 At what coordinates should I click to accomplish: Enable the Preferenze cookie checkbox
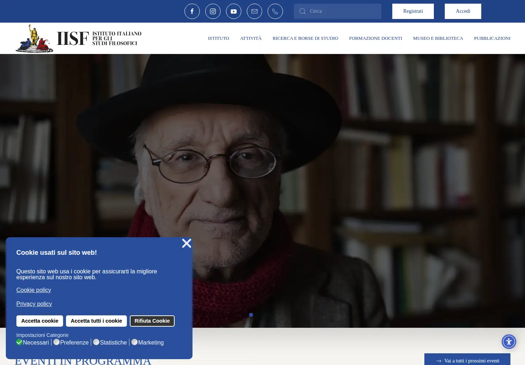(x=57, y=342)
